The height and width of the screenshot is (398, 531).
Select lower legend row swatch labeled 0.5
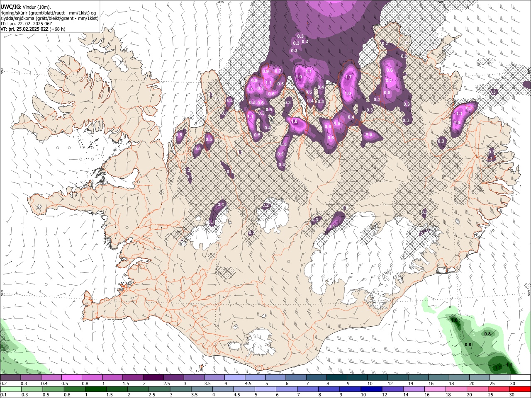(x=54, y=389)
